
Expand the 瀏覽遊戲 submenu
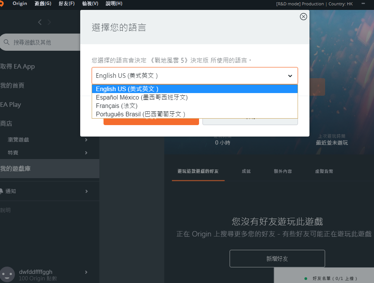point(86,140)
